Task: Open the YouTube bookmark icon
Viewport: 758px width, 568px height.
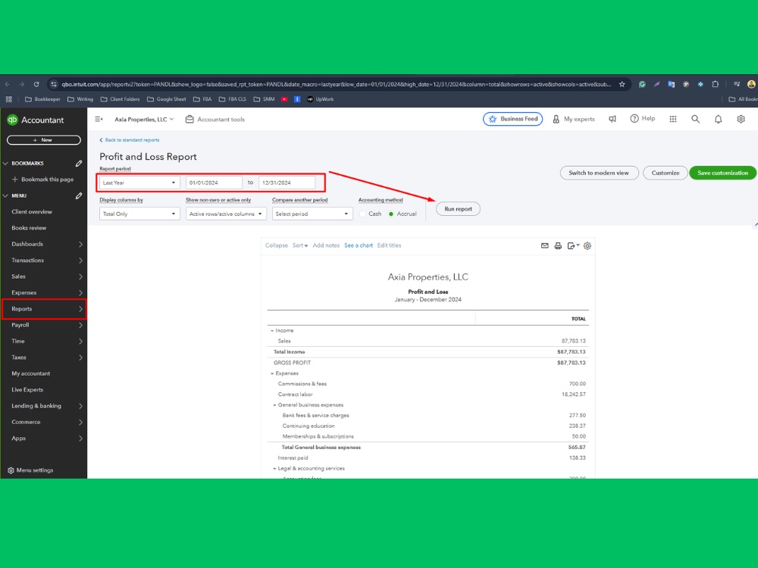Action: pyautogui.click(x=284, y=99)
